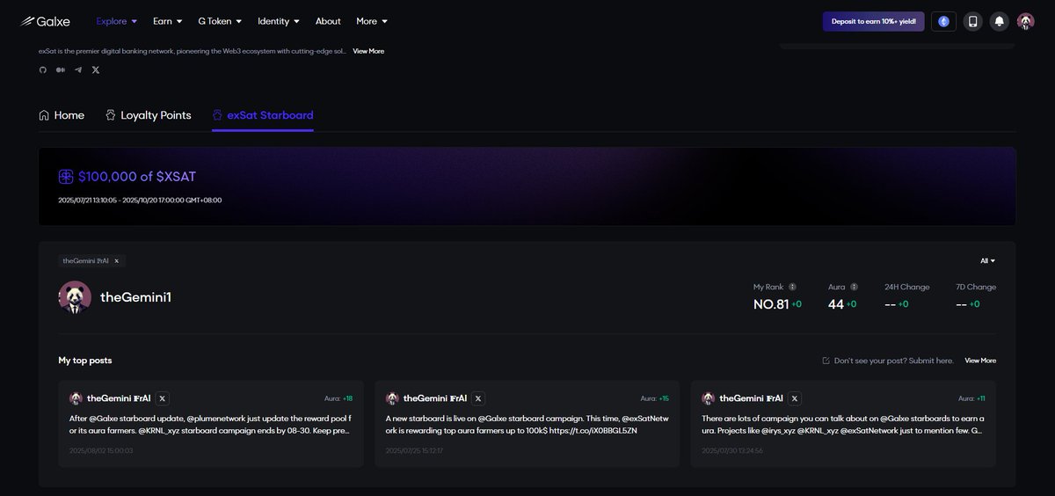Click the '24H Change' label
Viewport: 1055px width, 496px height.
coord(906,287)
